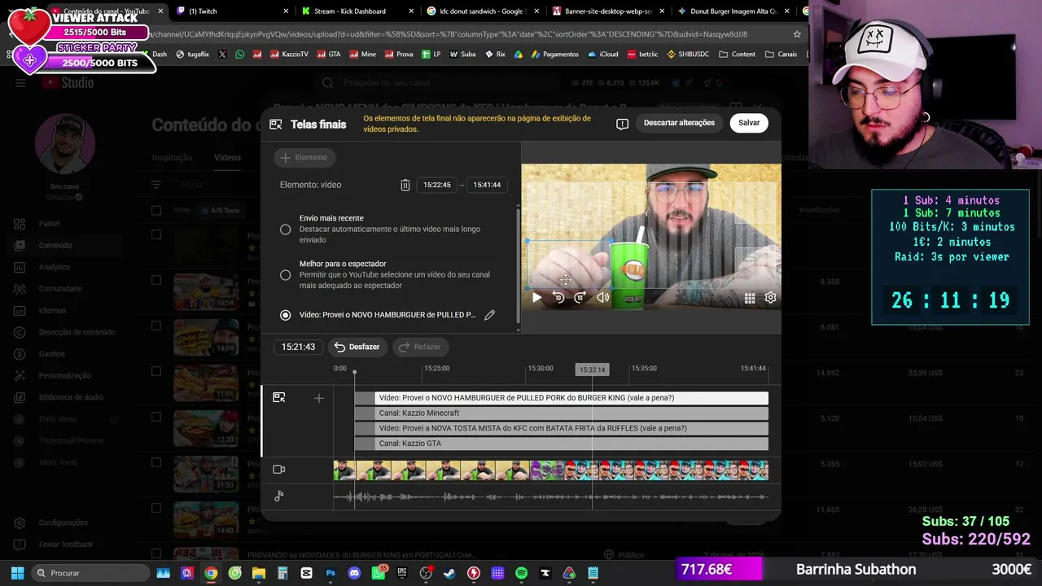Select the PULLED PORK video element bar in timeline
This screenshot has height=586, width=1042.
pos(561,398)
